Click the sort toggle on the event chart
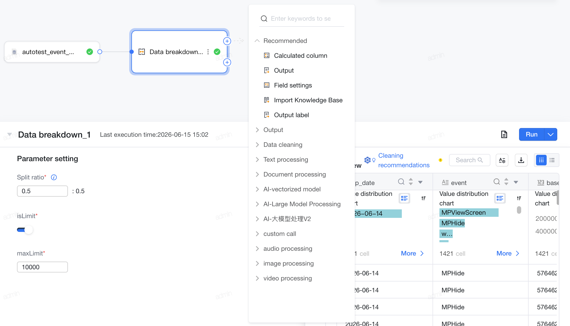This screenshot has height=326, width=570. click(519, 198)
